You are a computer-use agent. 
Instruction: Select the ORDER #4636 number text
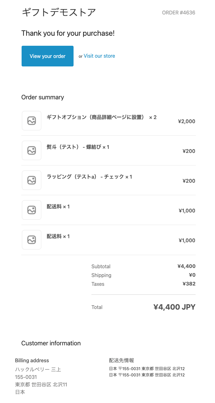click(x=178, y=13)
